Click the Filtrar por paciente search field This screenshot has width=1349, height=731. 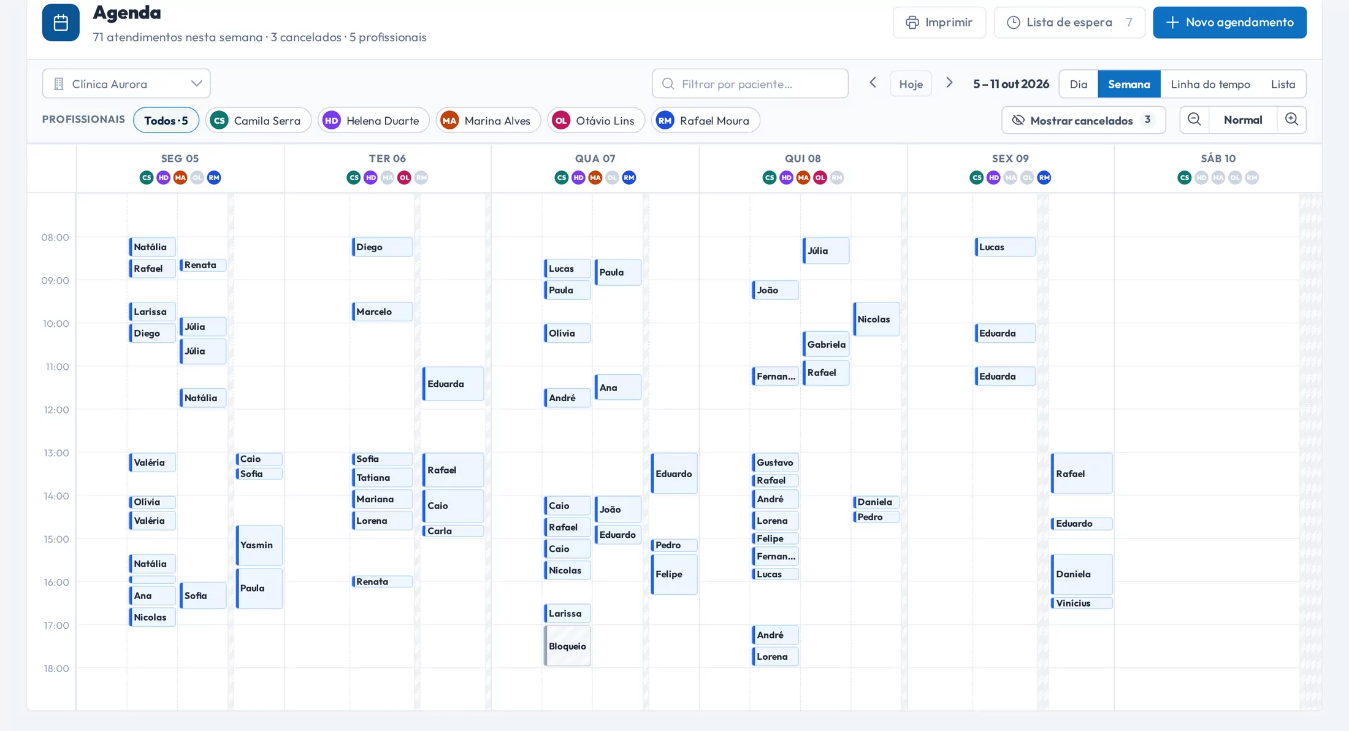750,84
